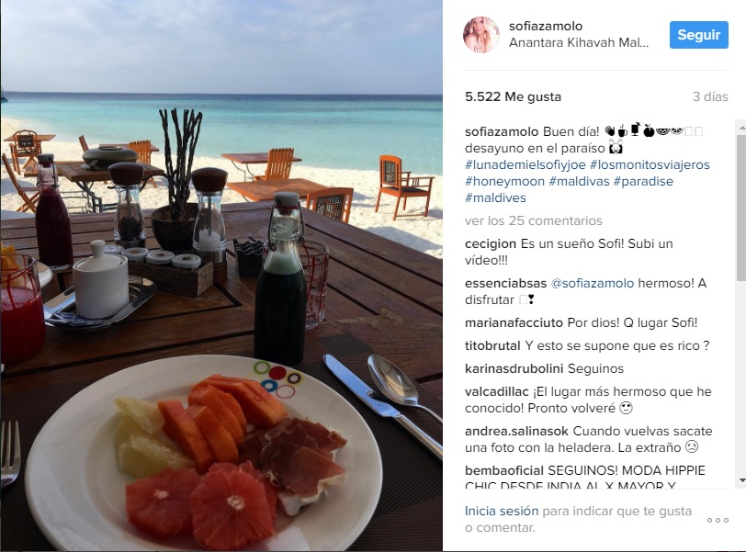This screenshot has height=552, width=746.
Task: Open the #maldives hashtag
Action: [x=495, y=197]
